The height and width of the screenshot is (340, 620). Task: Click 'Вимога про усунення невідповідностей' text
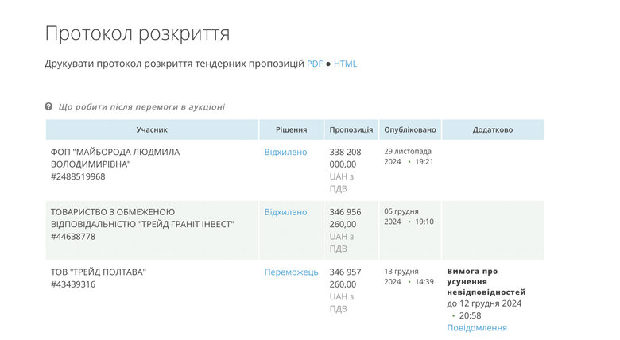coord(486,282)
